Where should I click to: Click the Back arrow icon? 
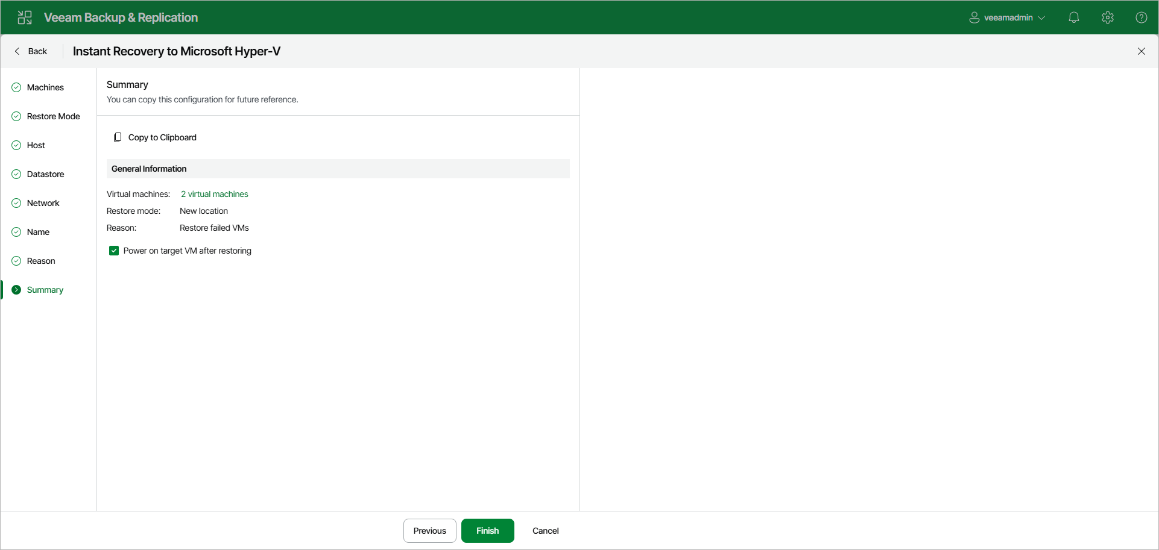click(x=17, y=51)
